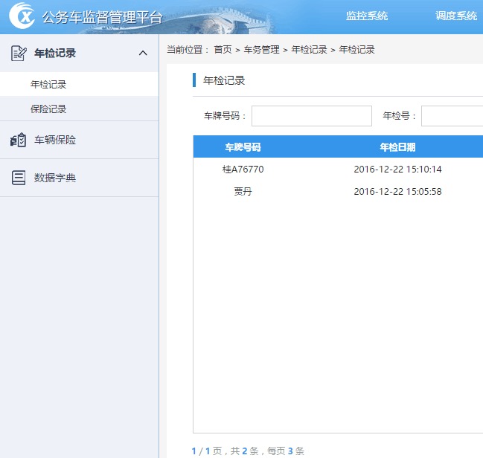Click the 车辆保险 clipboard icon
Screen dimensions: 483x458
click(19, 140)
